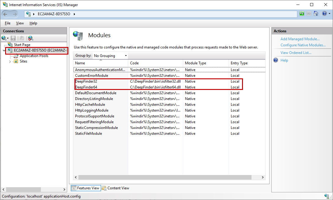Click modules list scroll left arrow
Image resolution: width=333 pixels, height=200 pixels.
tap(76, 177)
